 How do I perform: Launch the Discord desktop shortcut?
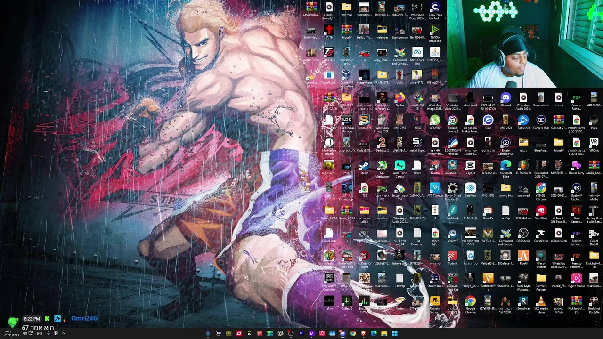(x=505, y=100)
